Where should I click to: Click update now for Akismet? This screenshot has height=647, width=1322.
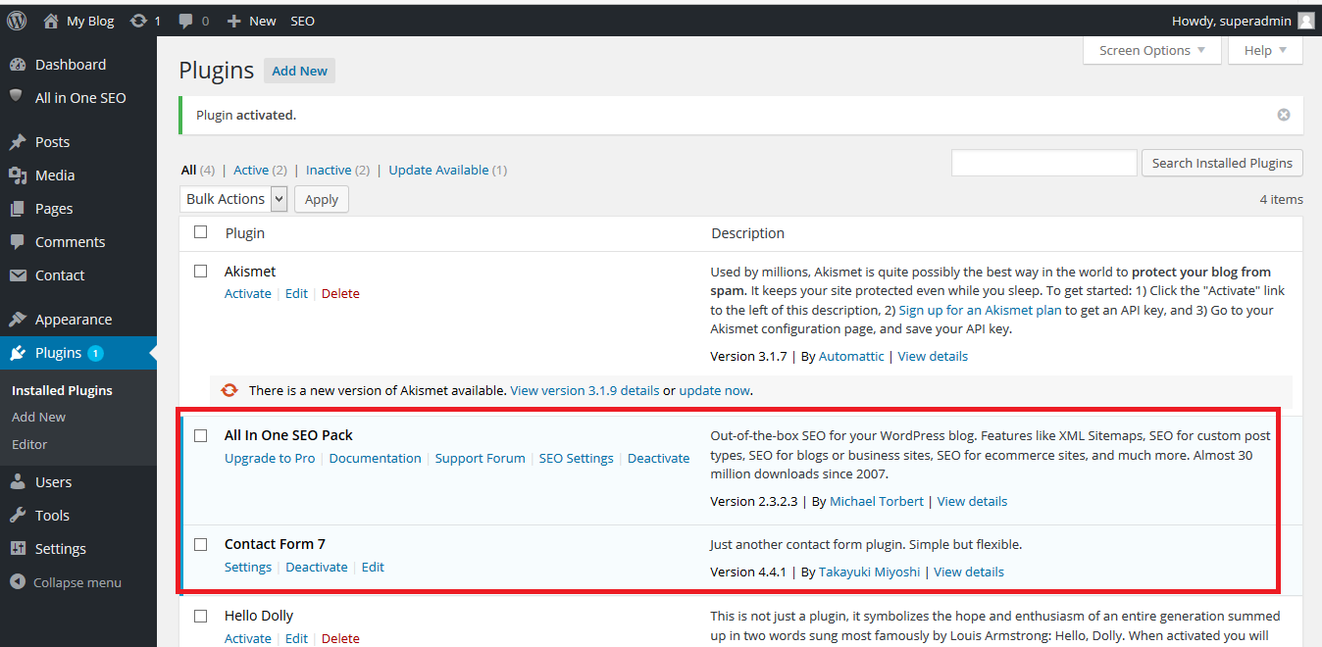pos(714,390)
